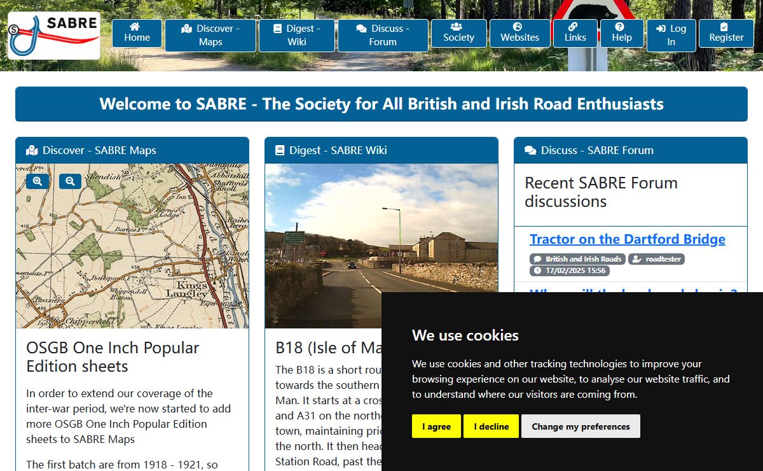Click Discover - SABRE Maps panel header
763x471 pixels.
[132, 151]
